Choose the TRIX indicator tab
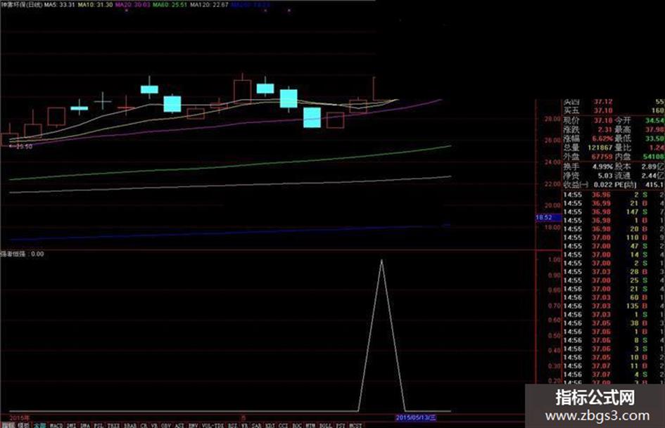 pos(113,425)
